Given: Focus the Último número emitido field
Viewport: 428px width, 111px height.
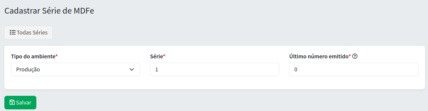Looking at the screenshot, I should click(354, 69).
